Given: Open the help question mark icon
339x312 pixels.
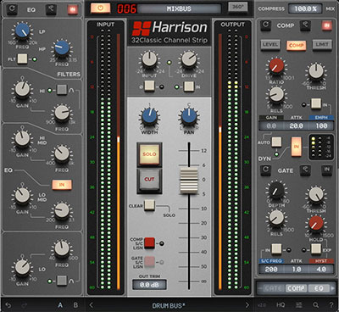Looking at the screenshot, I should pyautogui.click(x=331, y=305).
